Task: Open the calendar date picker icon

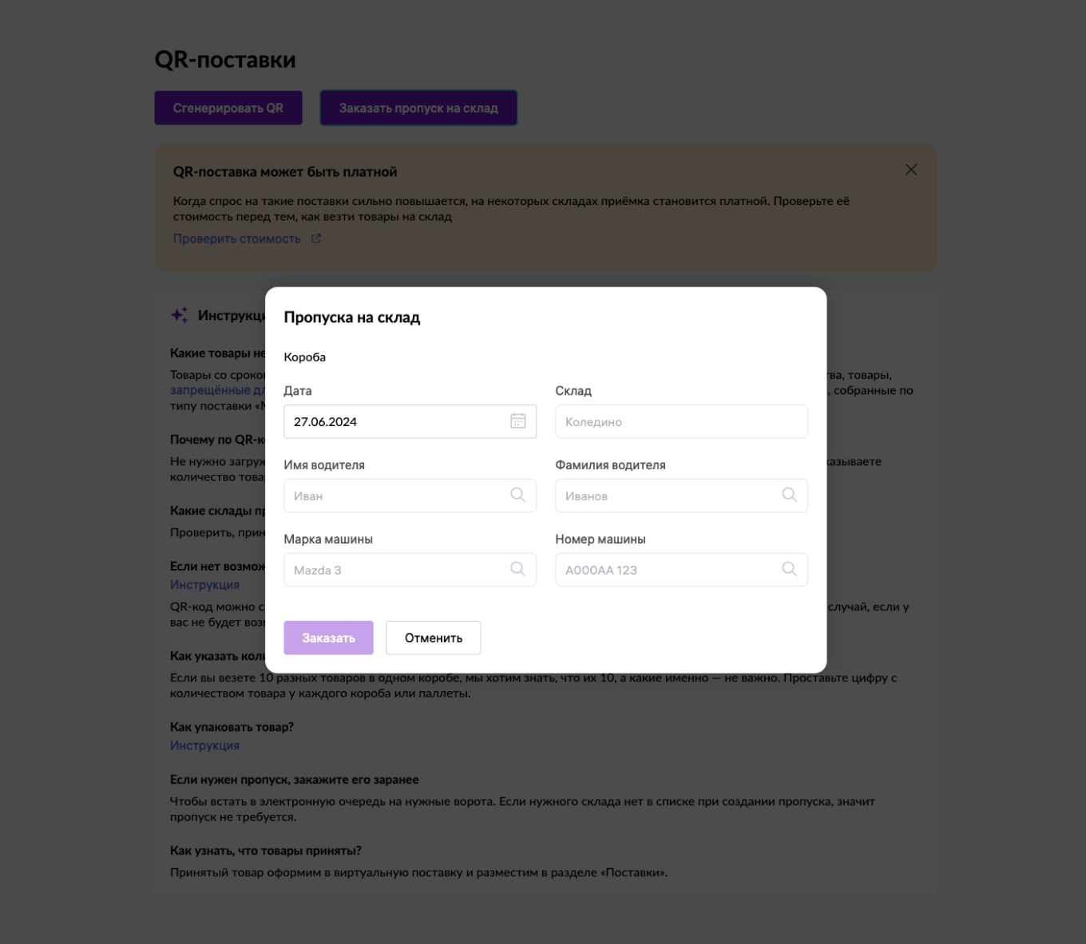Action: click(x=517, y=421)
